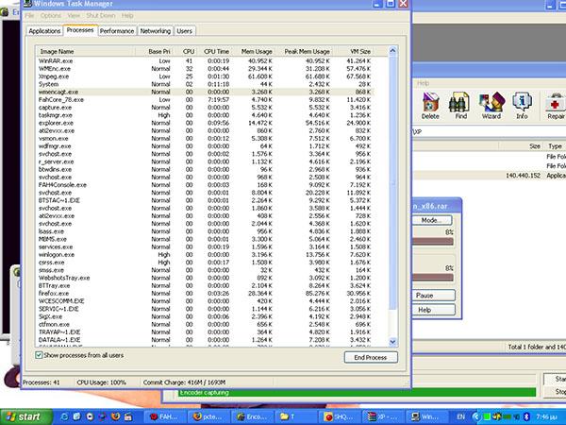This screenshot has height=425, width=566.
Task: Click the upper WinRAR progress bar
Action: 433,242
